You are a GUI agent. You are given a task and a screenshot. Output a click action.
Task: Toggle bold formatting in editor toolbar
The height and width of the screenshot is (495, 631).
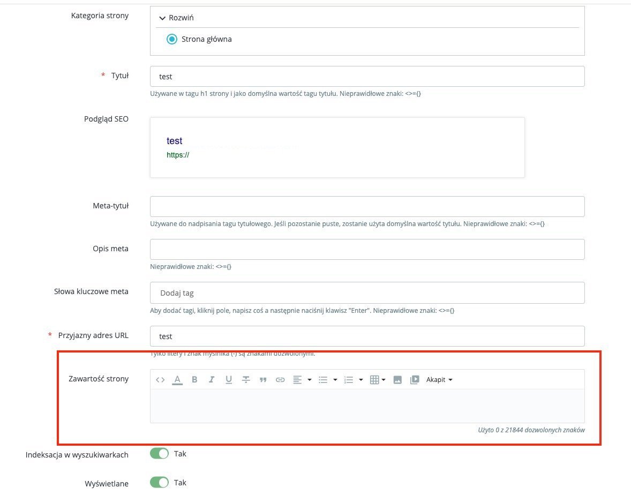[x=194, y=380]
